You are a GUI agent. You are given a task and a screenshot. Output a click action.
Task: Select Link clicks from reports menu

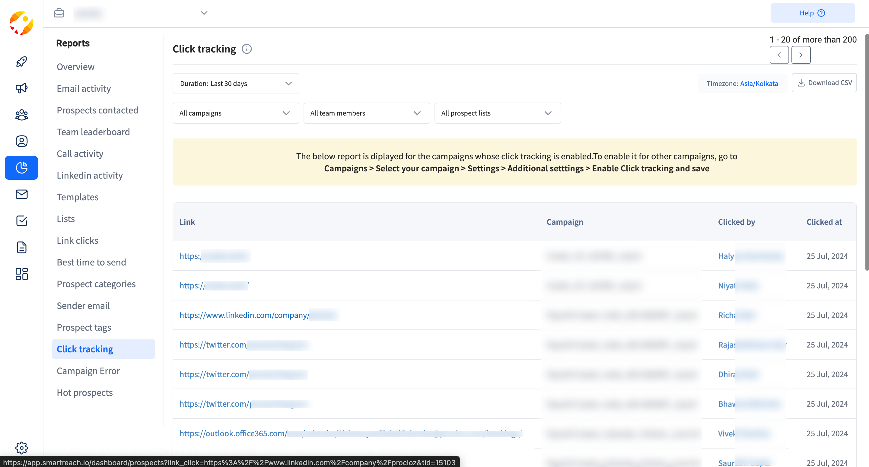click(x=77, y=240)
